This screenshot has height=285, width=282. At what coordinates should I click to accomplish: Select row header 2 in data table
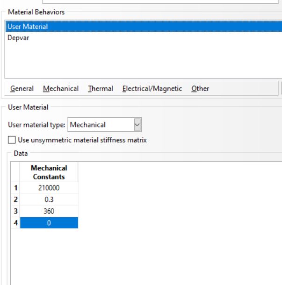(15, 199)
